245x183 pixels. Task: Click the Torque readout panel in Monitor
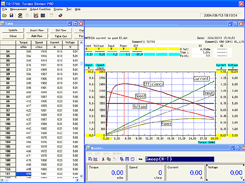(106, 172)
